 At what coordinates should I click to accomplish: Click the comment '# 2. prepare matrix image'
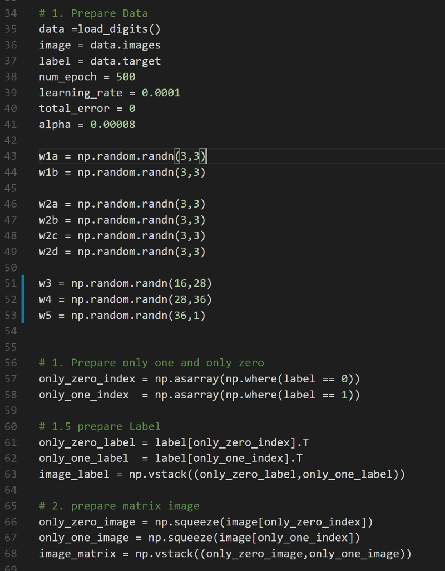119,506
